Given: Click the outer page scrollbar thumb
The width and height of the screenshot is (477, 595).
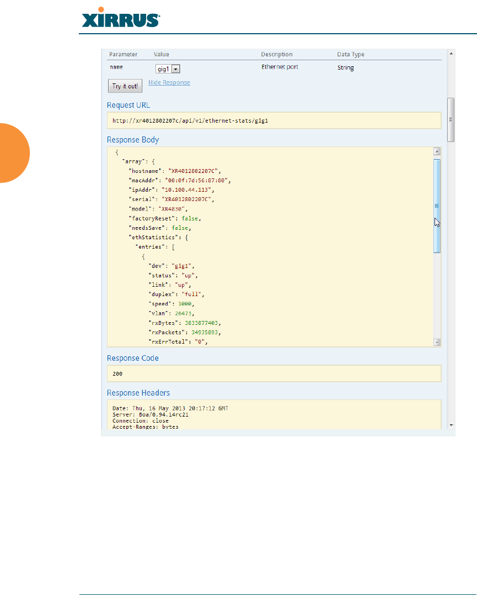Looking at the screenshot, I should point(451,119).
